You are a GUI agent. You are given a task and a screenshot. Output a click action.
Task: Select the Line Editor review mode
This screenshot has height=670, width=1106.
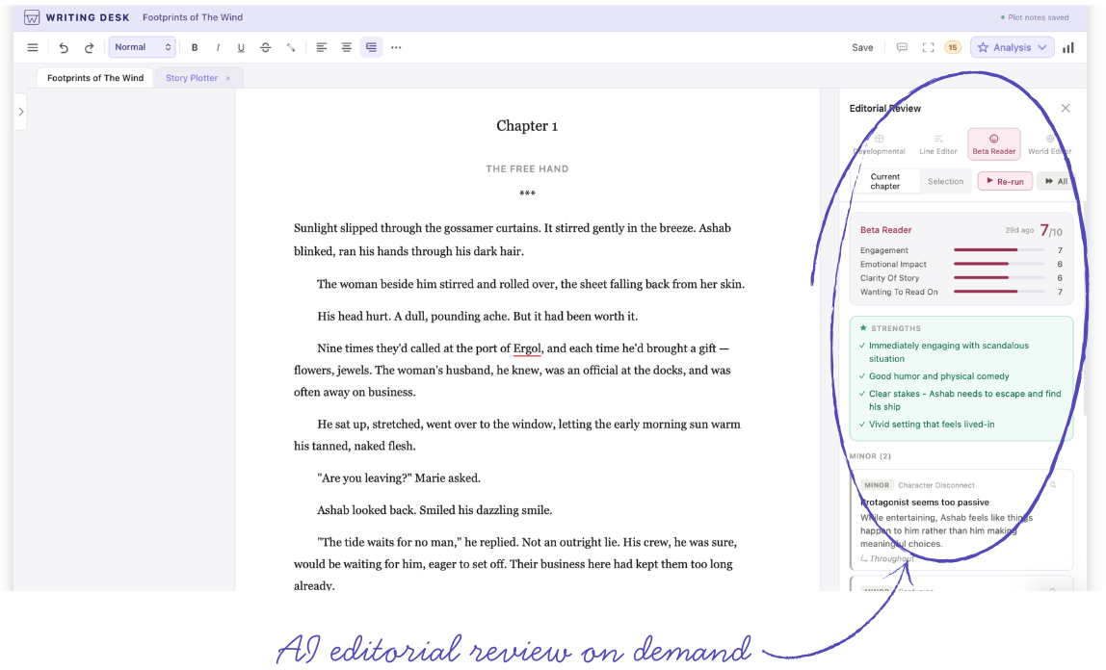coord(938,144)
